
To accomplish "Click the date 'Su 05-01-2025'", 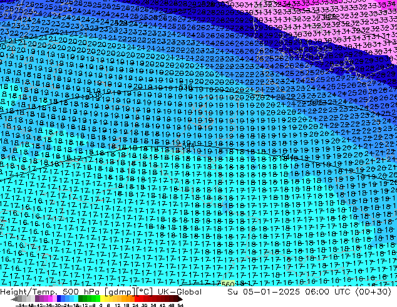I will [x=264, y=291].
